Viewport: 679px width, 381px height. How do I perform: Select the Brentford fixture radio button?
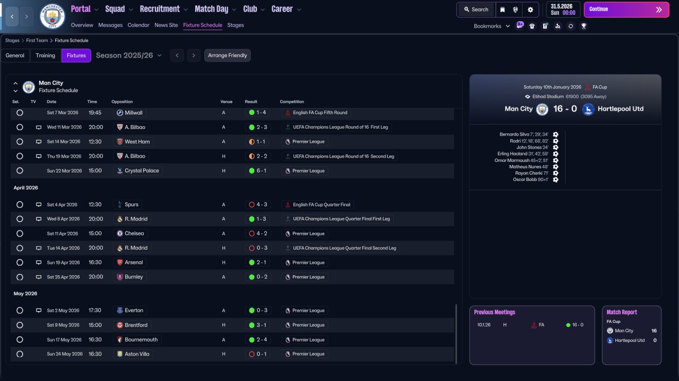20,325
